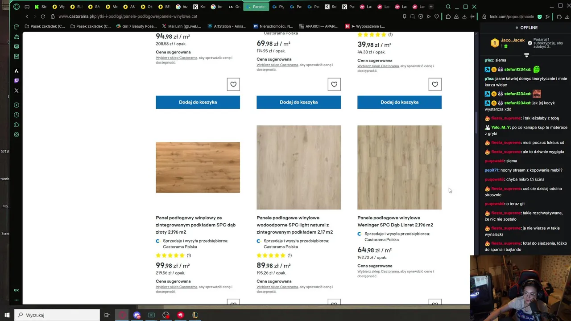Click five-star rating of 99,98 zł product
The width and height of the screenshot is (571, 321).
tap(170, 255)
